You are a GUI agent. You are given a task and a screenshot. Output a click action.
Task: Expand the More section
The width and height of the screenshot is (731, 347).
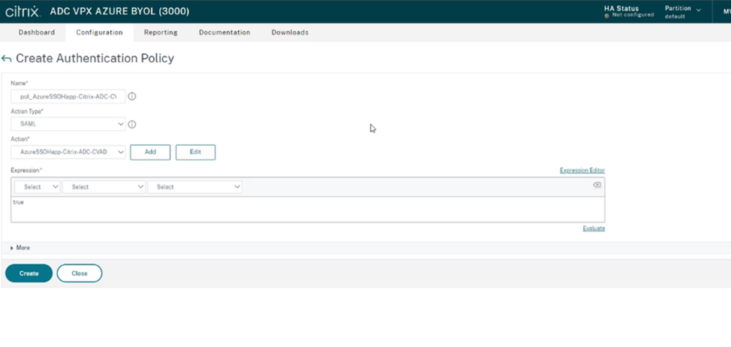pos(20,248)
